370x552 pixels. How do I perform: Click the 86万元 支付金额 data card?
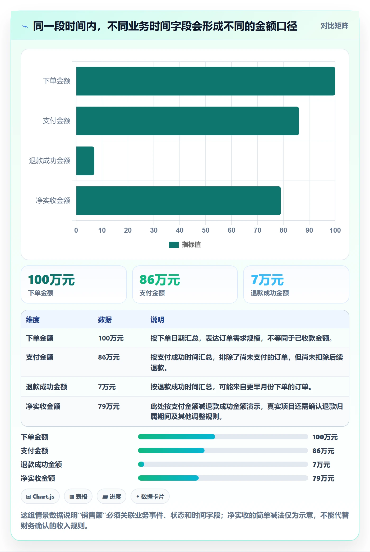185,284
